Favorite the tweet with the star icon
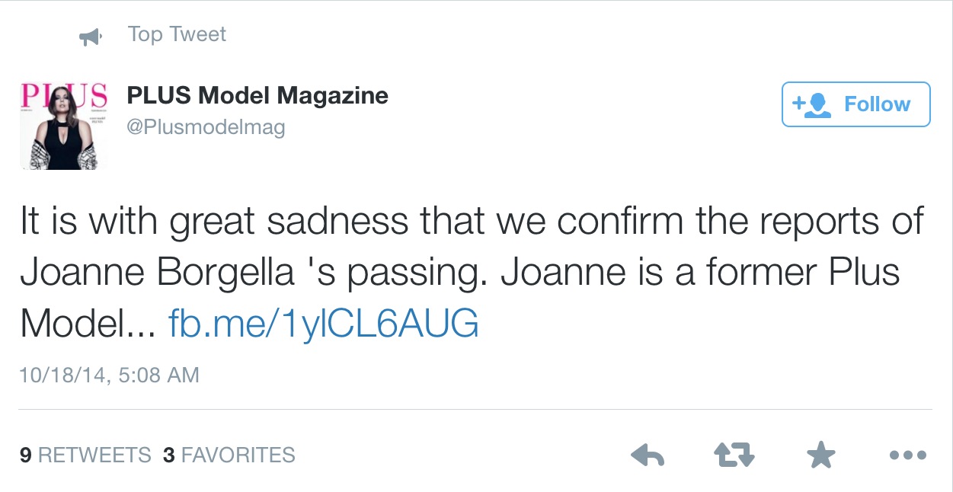This screenshot has height=492, width=953. click(820, 455)
